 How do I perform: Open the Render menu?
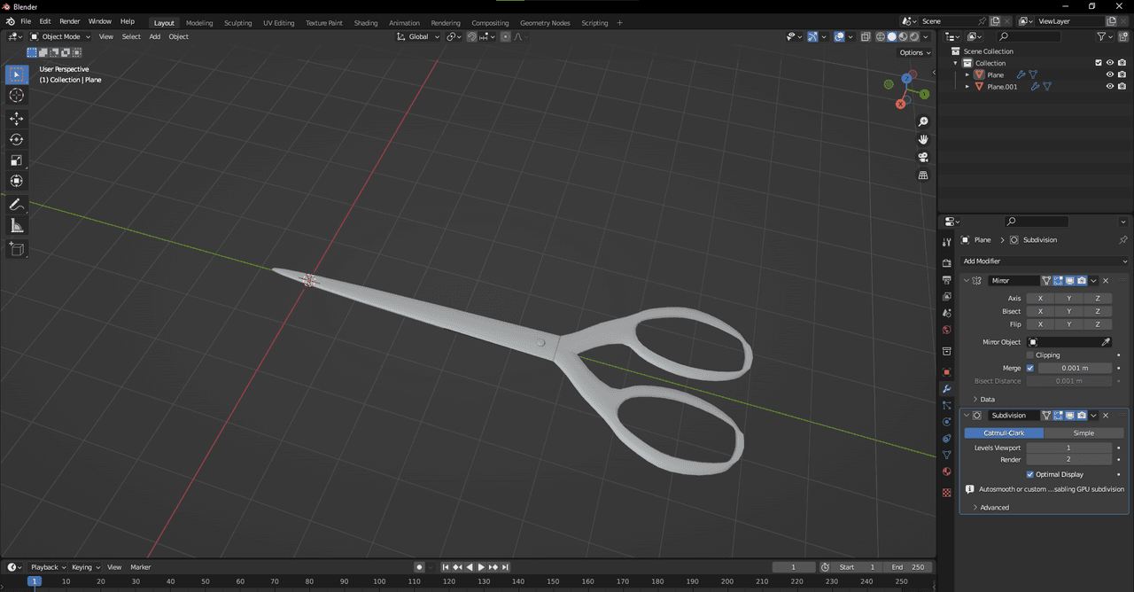pyautogui.click(x=69, y=20)
